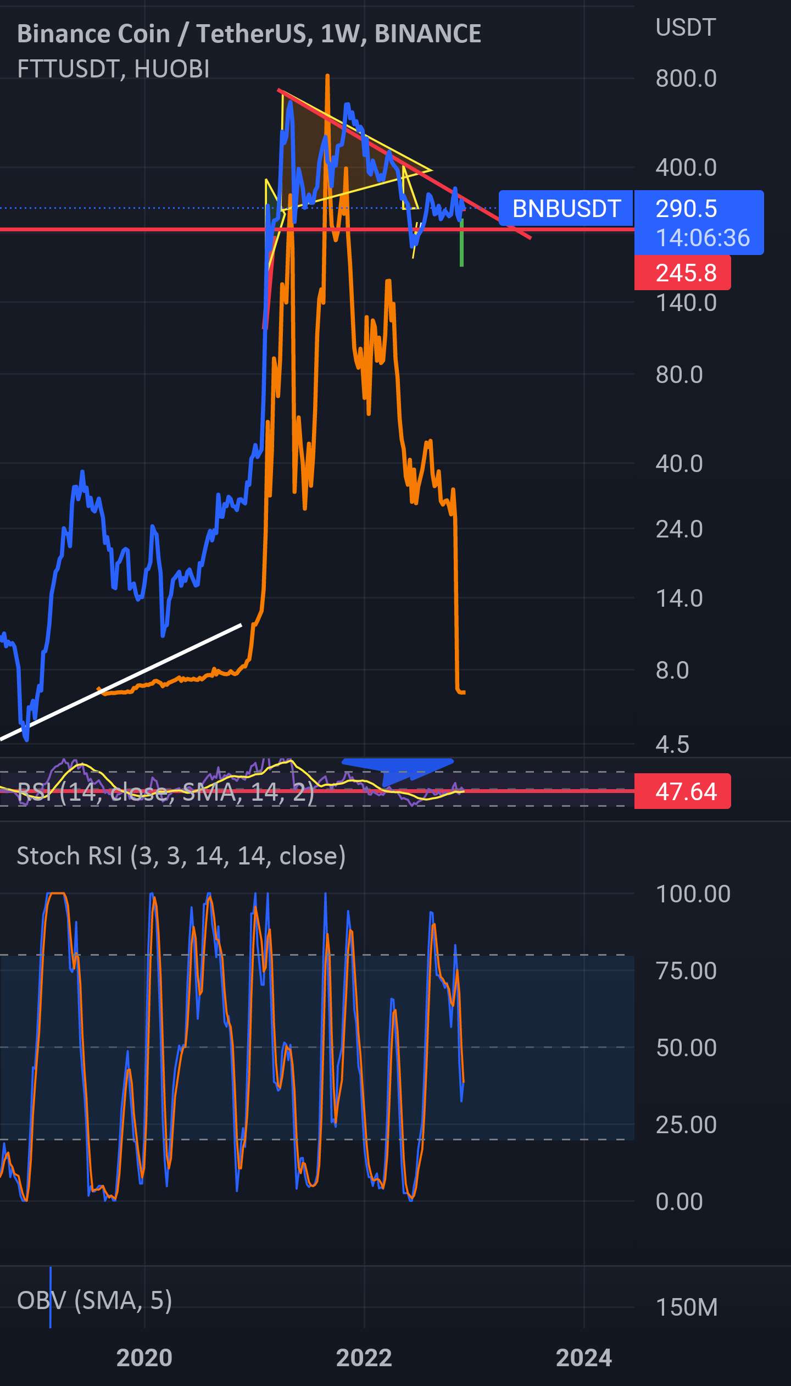Click the 14:06:36 countdown timer
The image size is (791, 1386).
pos(703,237)
